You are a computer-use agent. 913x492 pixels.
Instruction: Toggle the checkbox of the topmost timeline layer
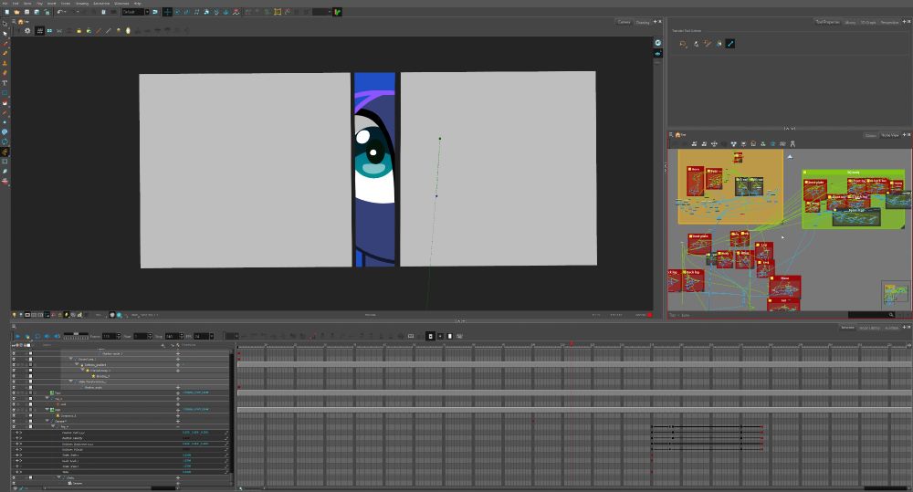(x=30, y=353)
